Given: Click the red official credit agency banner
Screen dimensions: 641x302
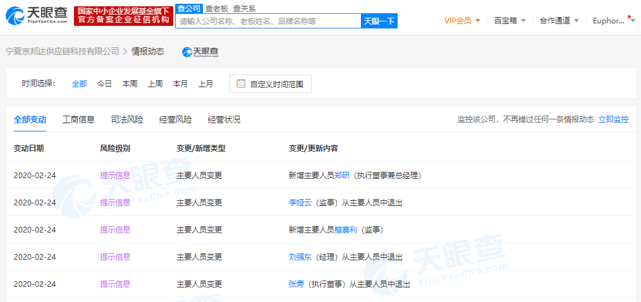Looking at the screenshot, I should pos(123,16).
